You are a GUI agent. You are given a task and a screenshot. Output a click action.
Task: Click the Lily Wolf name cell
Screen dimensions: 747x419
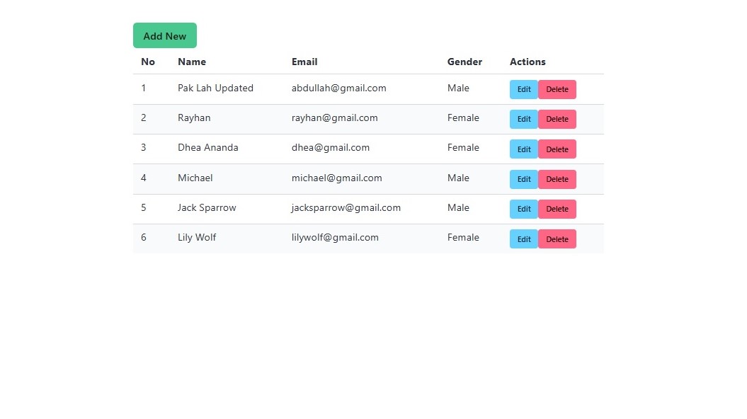click(x=197, y=238)
